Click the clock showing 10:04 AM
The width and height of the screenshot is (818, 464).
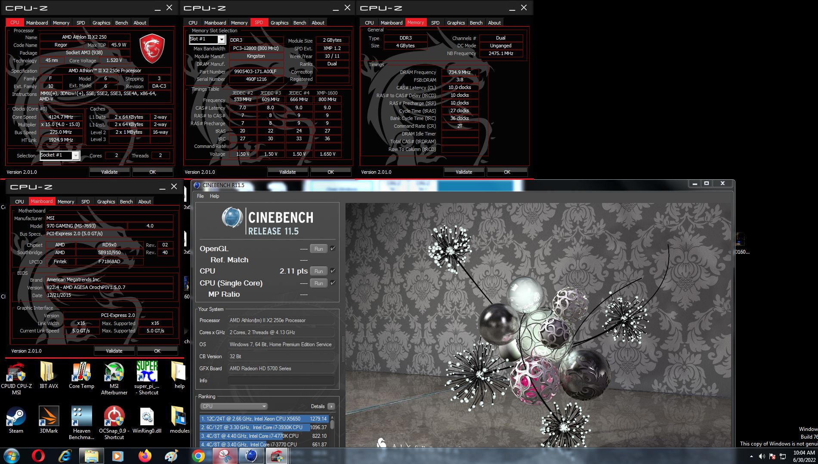tap(804, 453)
